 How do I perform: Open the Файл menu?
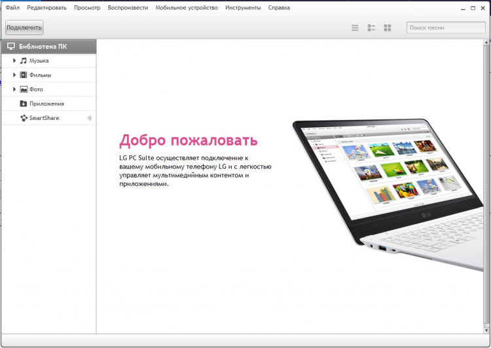coord(12,7)
